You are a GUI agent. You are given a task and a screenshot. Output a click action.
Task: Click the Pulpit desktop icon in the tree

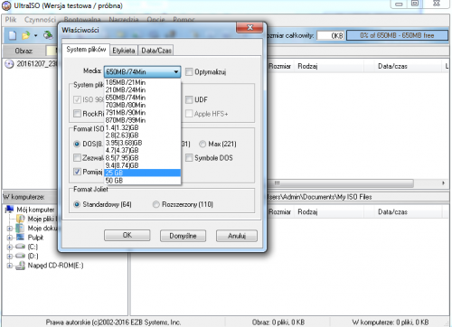21,238
